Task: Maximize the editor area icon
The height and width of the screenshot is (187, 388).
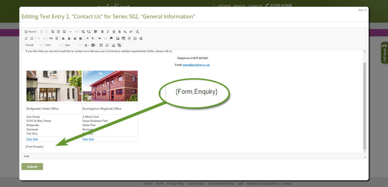Action: pyautogui.click(x=101, y=45)
